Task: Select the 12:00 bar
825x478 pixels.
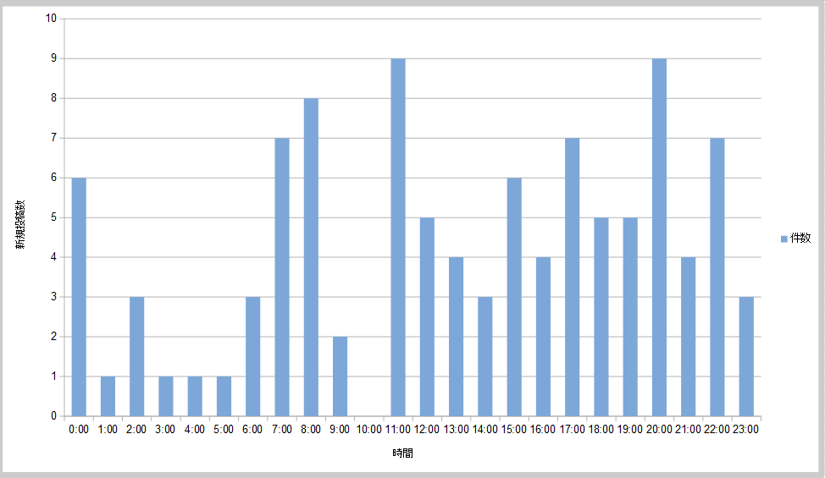Action: 427,316
